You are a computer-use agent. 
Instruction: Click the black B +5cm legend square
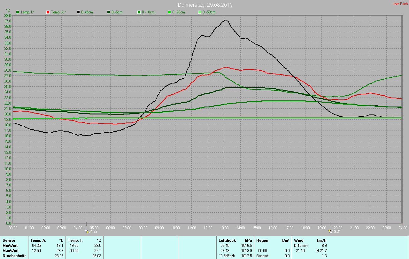pos(78,12)
